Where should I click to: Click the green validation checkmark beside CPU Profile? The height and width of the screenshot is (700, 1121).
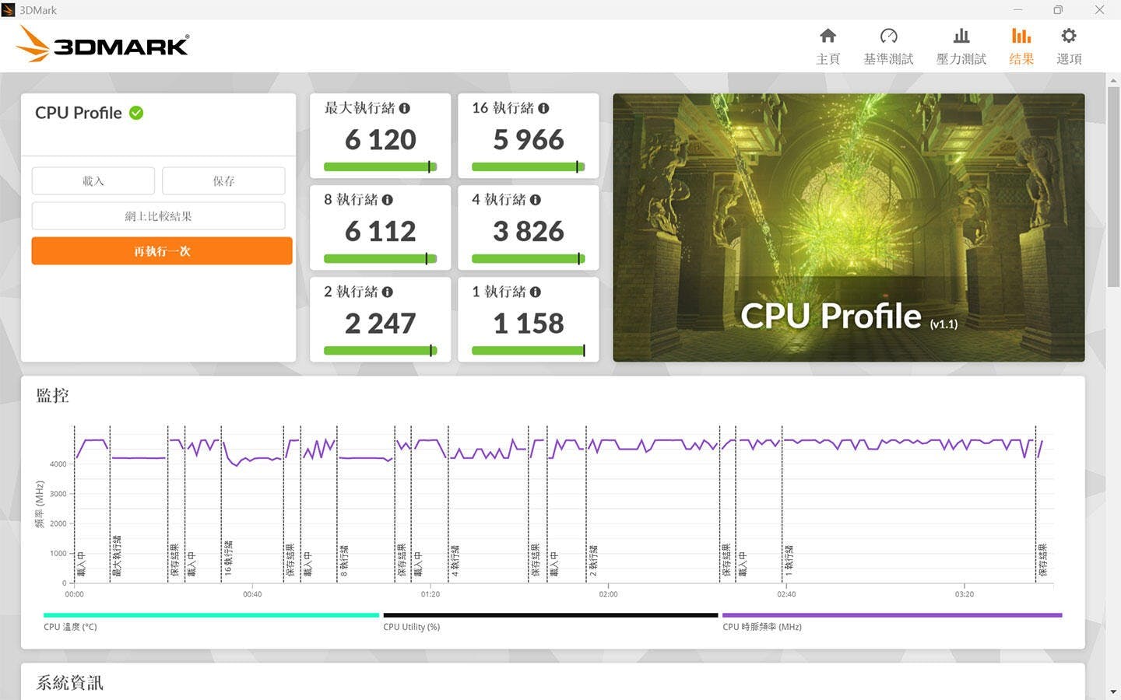[136, 113]
